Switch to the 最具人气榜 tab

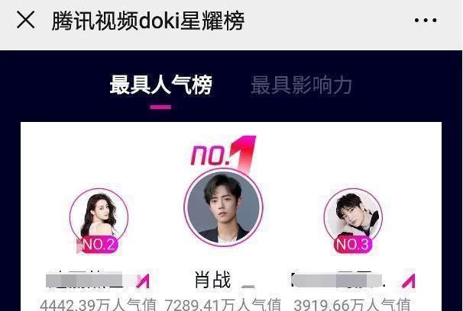pos(160,85)
